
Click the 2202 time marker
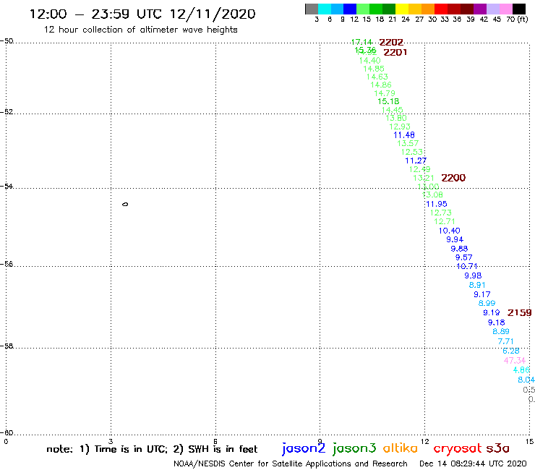(x=391, y=43)
